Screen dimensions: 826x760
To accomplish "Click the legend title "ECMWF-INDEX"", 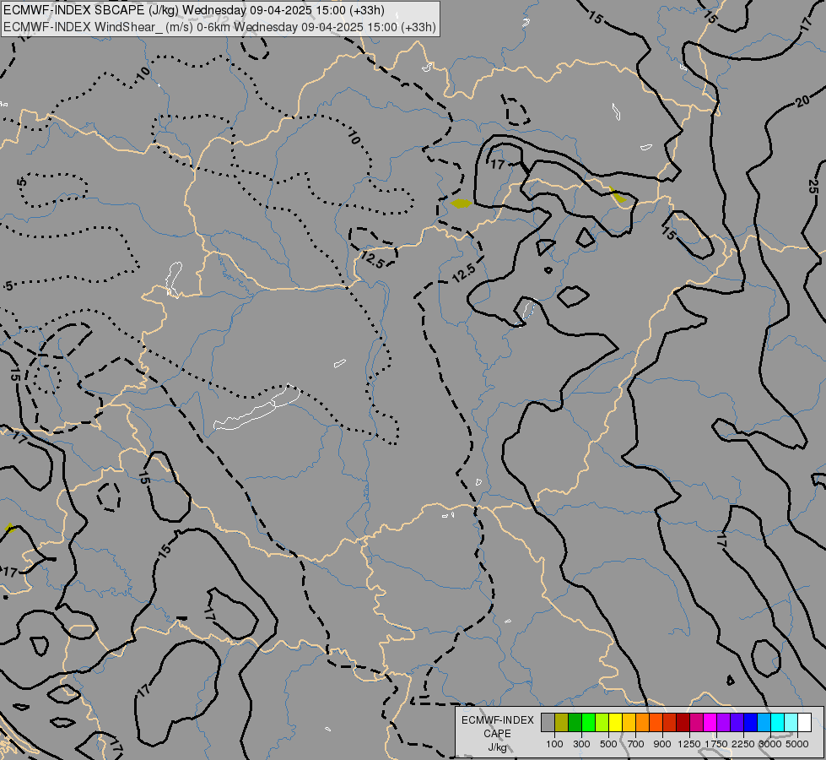I will tap(498, 720).
